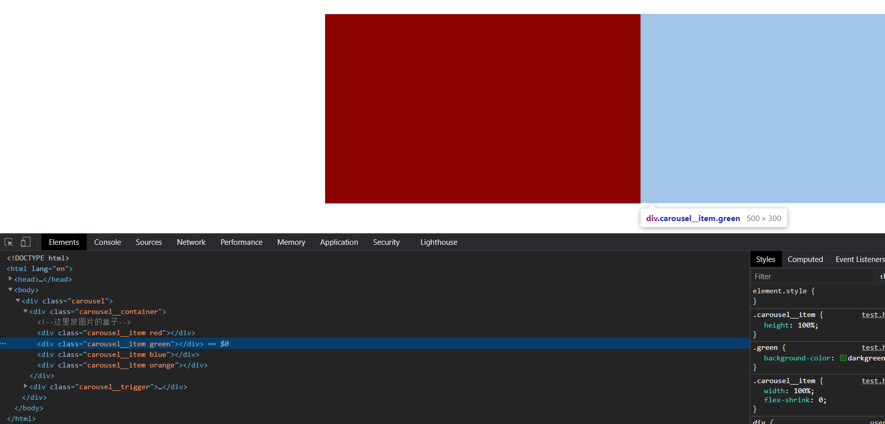The image size is (885, 424).
Task: Select the closing body tag row
Action: click(x=375, y=408)
